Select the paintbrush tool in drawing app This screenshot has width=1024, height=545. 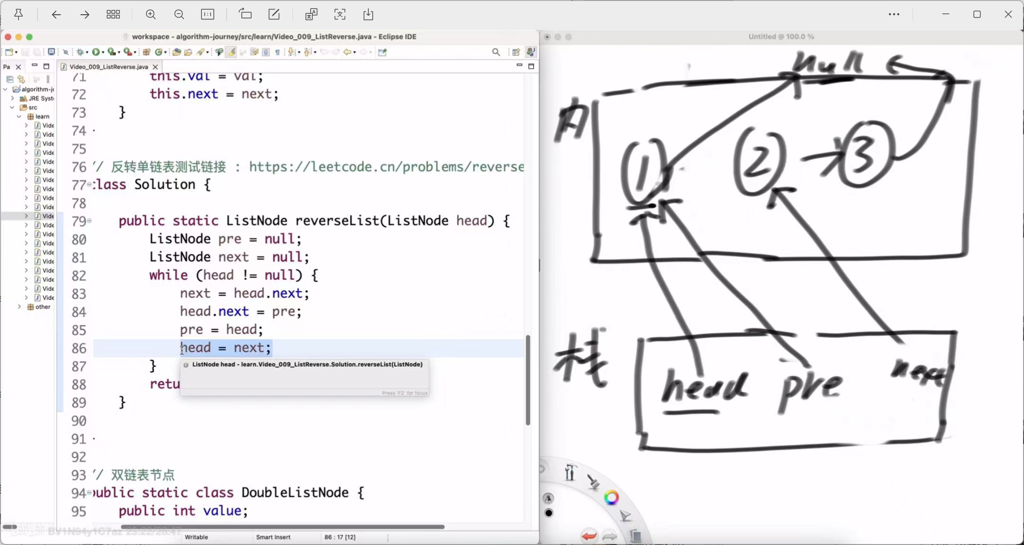coord(593,482)
